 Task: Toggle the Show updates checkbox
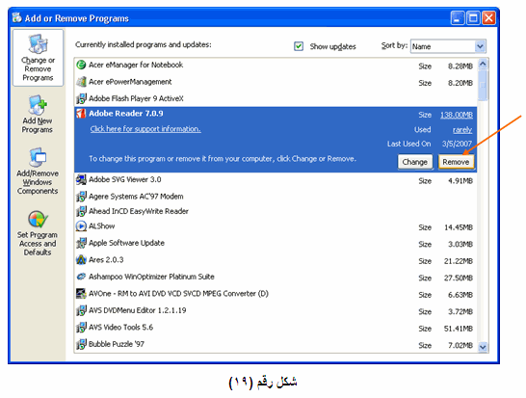(299, 46)
